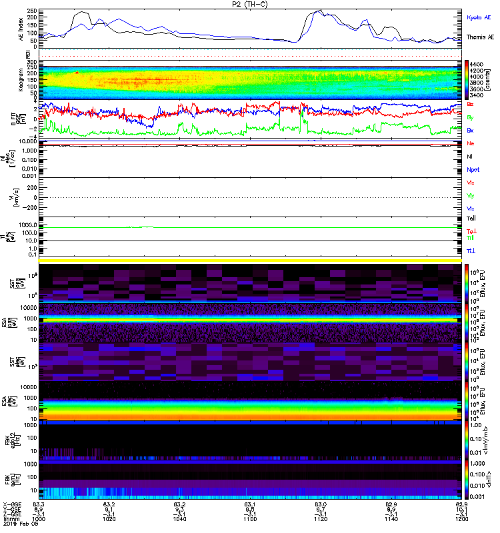Click the date label 2019 Feb 05
Screen dimensions: 500x533
(x=21, y=524)
